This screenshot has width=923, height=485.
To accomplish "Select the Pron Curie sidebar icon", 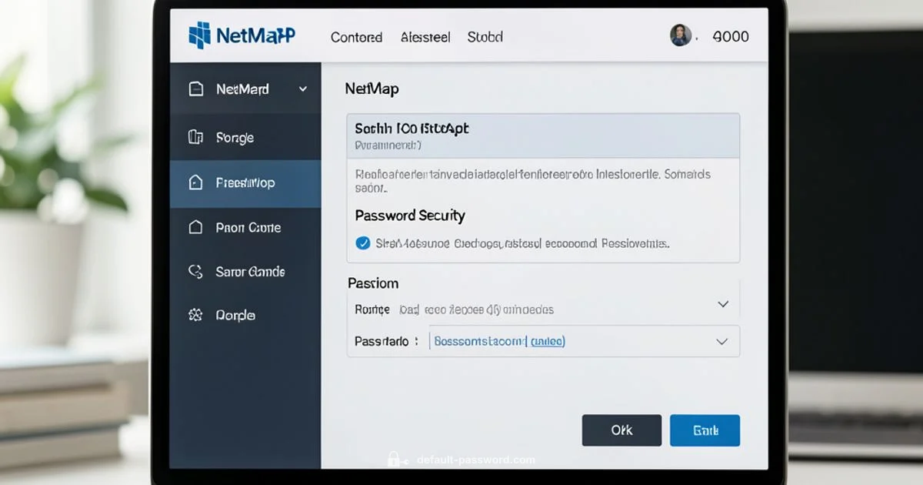I will (x=197, y=227).
